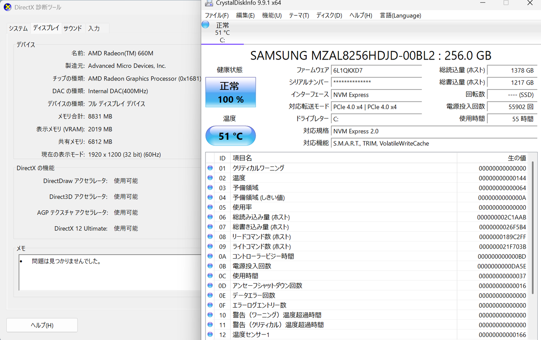Click status orb for ID 0A コントローラービジー時間
The height and width of the screenshot is (340, 541).
tap(210, 256)
